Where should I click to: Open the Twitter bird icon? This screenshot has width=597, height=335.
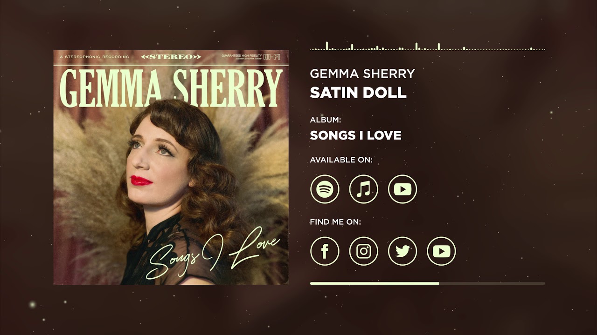pos(403,251)
